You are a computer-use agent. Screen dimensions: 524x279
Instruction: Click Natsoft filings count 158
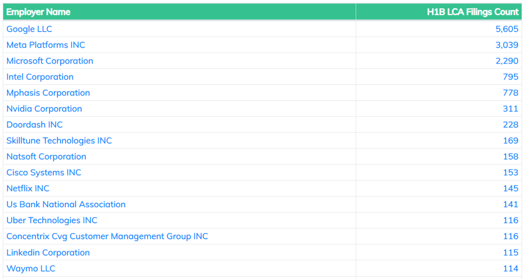click(x=510, y=157)
